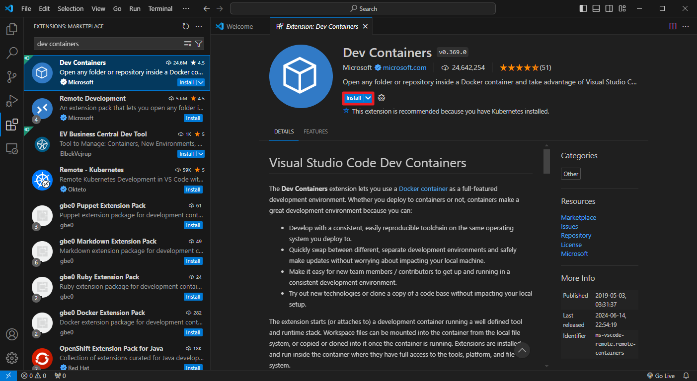Install gbe0 Puppet Extension Pack
Image resolution: width=697 pixels, height=381 pixels.
pyautogui.click(x=193, y=225)
